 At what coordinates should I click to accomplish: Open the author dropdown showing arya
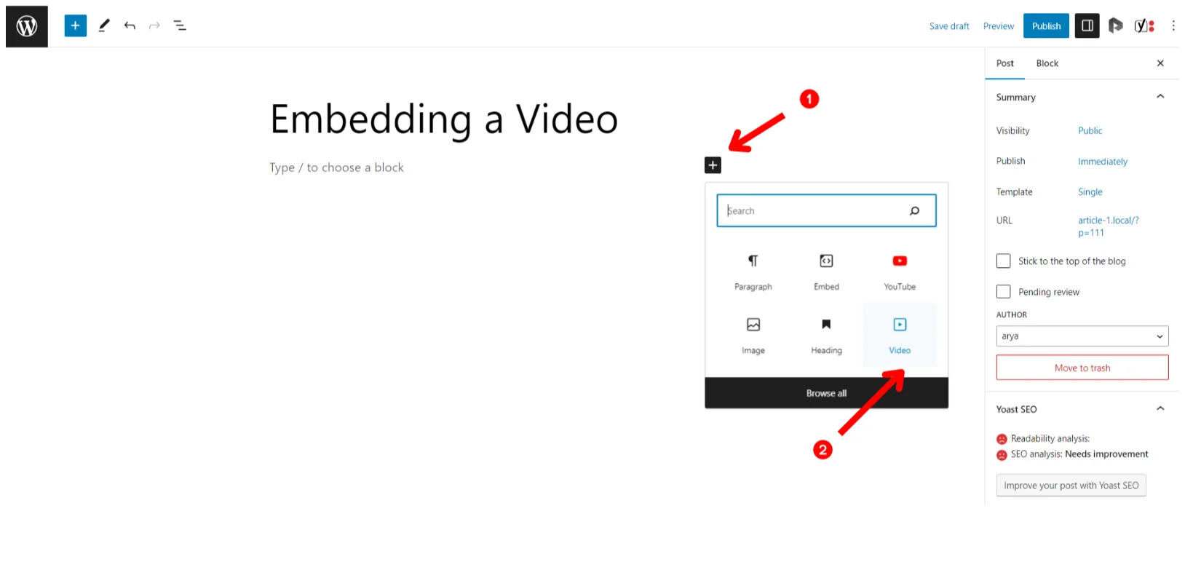[x=1082, y=336]
